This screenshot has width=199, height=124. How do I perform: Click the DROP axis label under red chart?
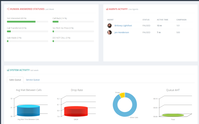[76, 119]
